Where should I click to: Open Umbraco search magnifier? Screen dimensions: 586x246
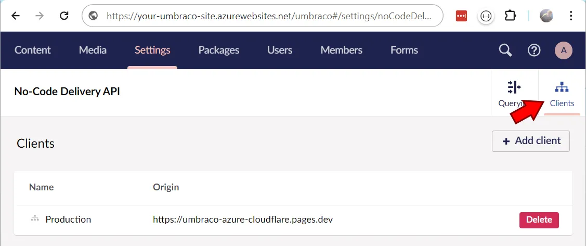click(x=505, y=50)
